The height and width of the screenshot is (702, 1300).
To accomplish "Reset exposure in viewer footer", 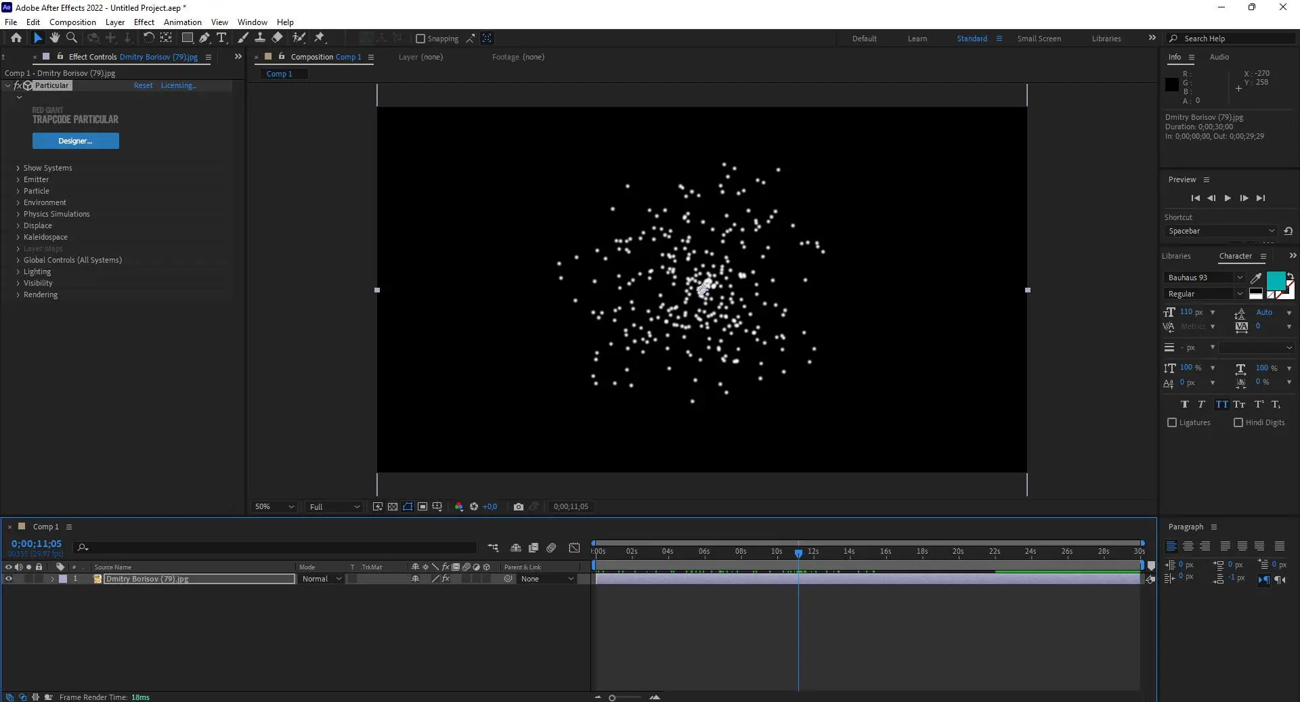I will (474, 506).
